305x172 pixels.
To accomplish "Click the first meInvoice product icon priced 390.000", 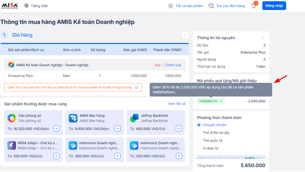I will tap(73, 146).
